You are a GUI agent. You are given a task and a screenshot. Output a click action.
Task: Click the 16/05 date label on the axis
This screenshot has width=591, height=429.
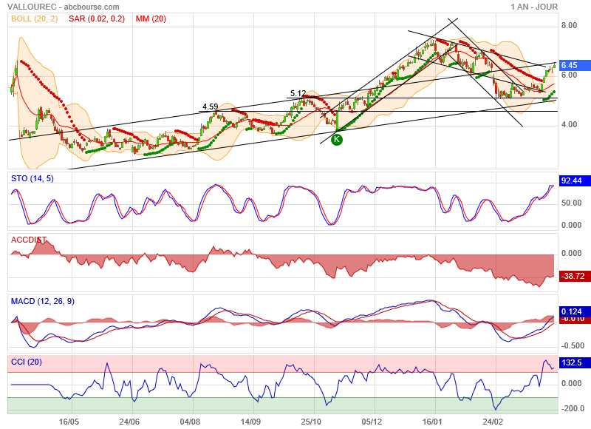coord(69,422)
